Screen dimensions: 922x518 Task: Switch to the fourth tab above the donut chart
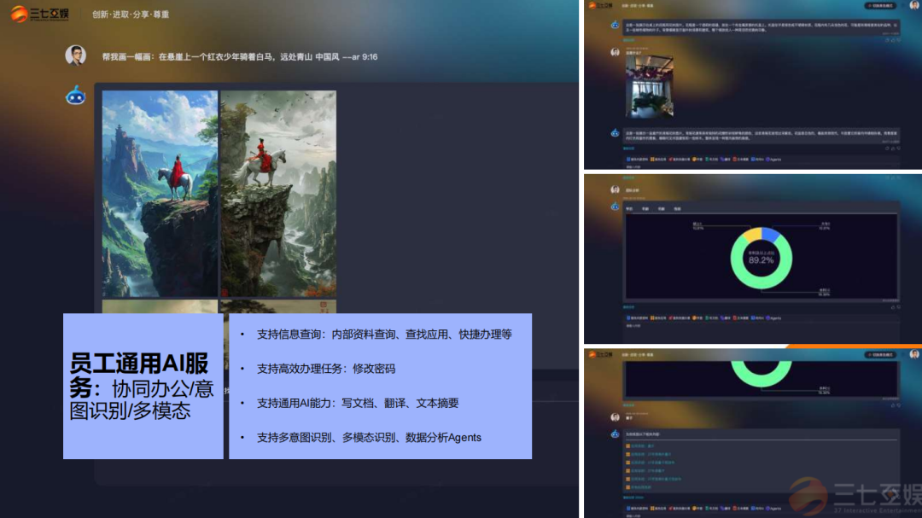(677, 208)
